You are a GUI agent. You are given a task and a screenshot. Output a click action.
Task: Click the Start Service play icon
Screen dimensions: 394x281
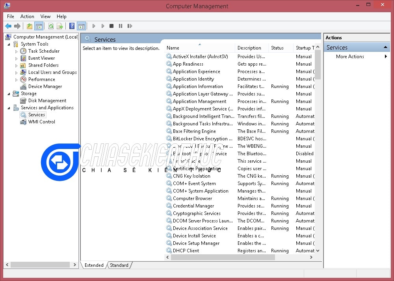pos(94,26)
